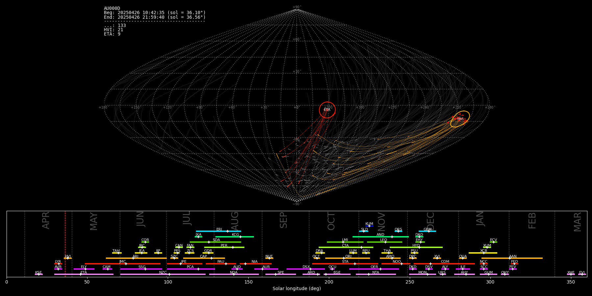Click the OER shower label in timeline
Viewport: 592px width, 296px height.
374,267
